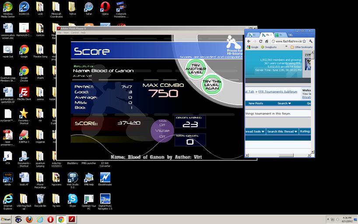Open the Chrome wrench settings menu
The height and width of the screenshot is (224, 358).
tap(310, 41)
